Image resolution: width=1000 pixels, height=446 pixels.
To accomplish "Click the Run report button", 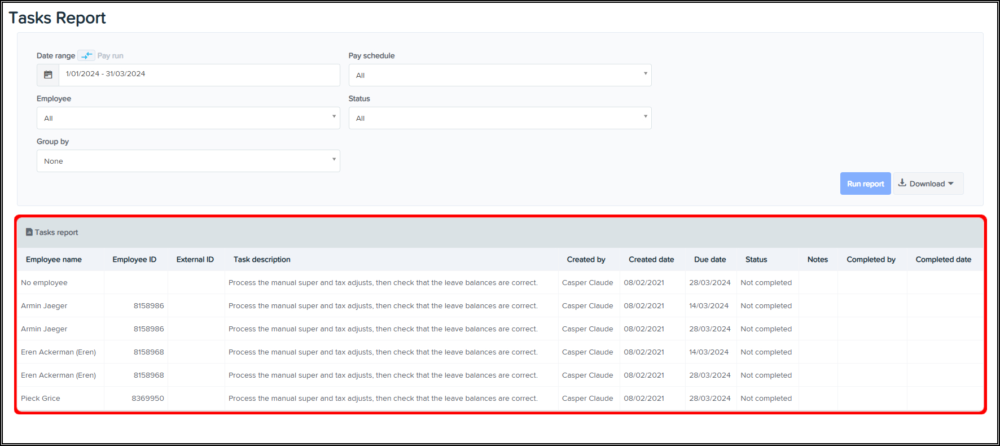I will pos(865,183).
